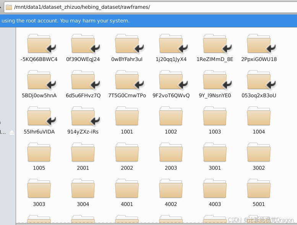The height and width of the screenshot is (225, 297).
Task: Open folder 1001
Action: pos(127,116)
